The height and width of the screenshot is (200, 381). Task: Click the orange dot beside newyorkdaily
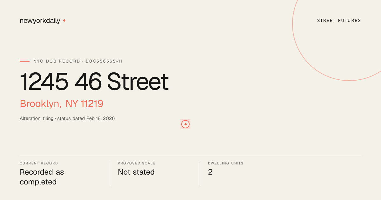click(x=64, y=21)
